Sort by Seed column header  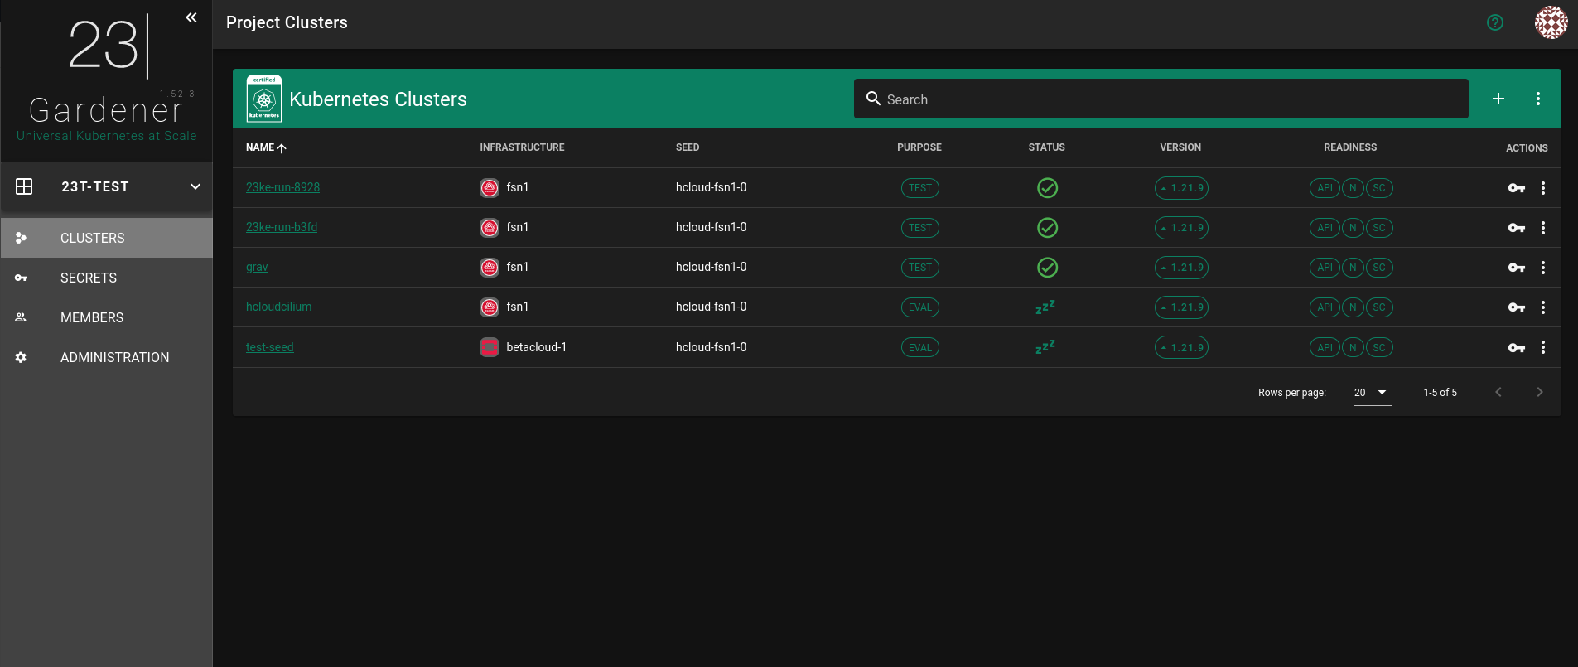tap(688, 147)
